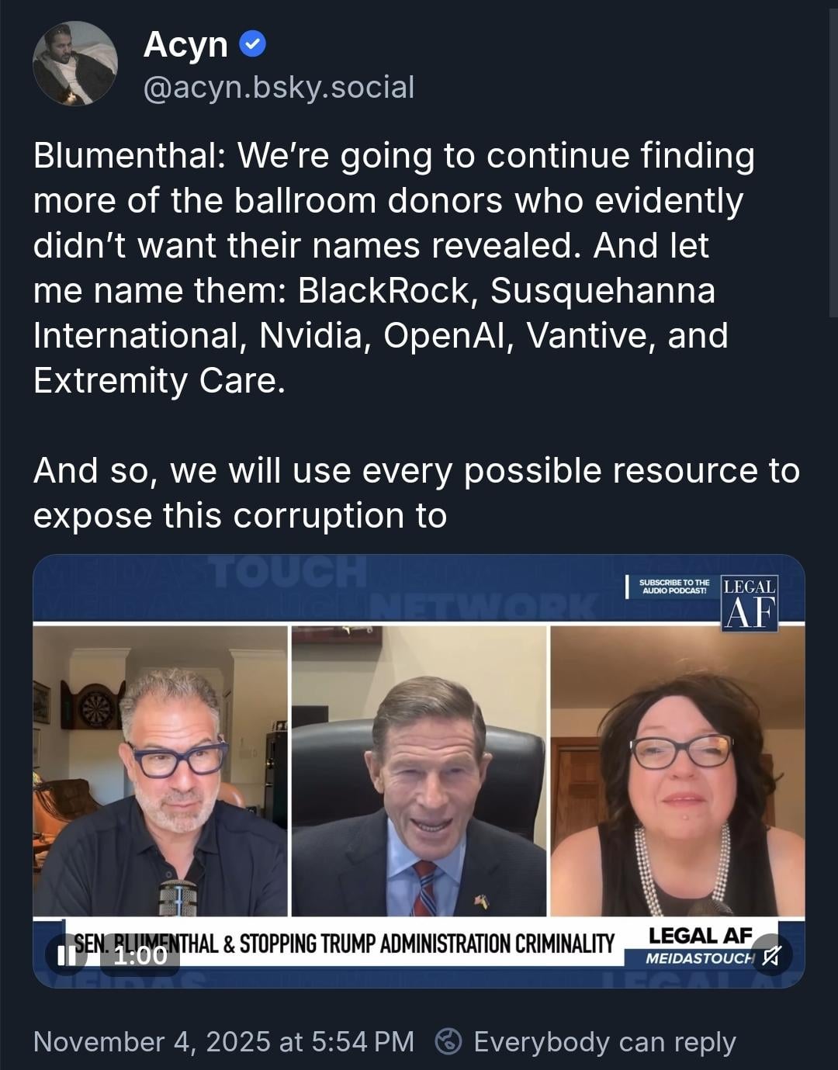Click the reply-settings icon beside Everybody can reply

(x=448, y=1041)
